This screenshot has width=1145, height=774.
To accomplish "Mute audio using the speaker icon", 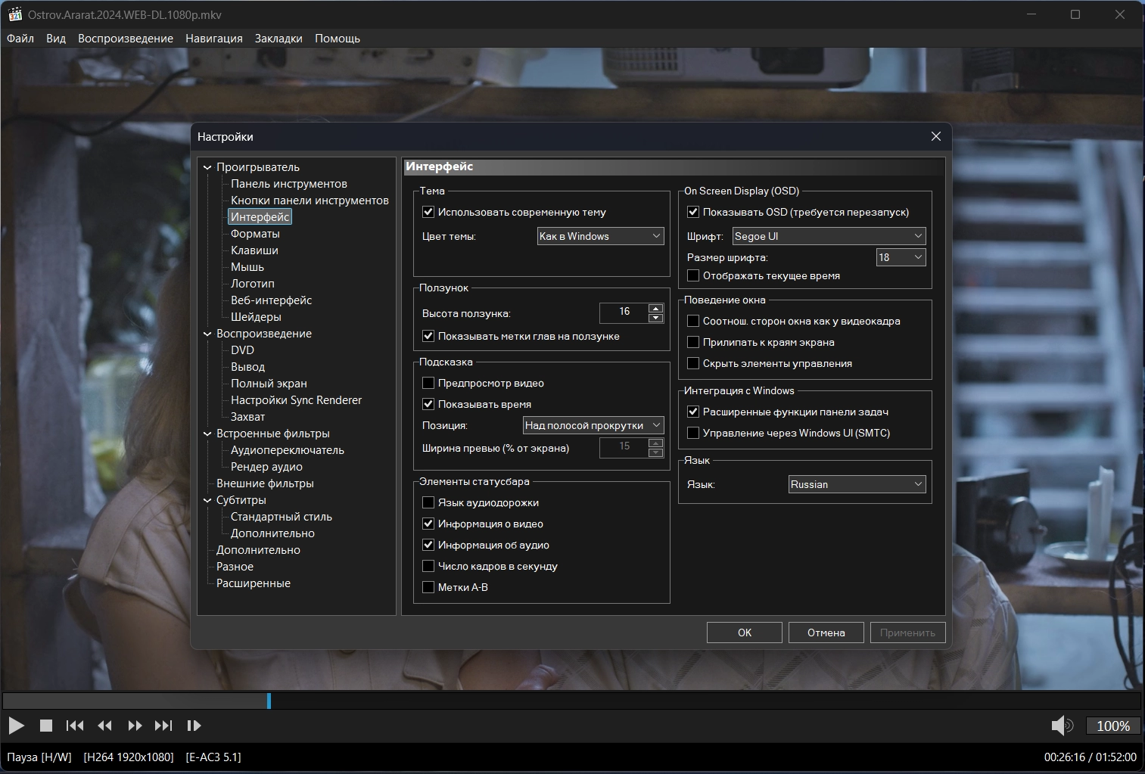I will point(1062,726).
